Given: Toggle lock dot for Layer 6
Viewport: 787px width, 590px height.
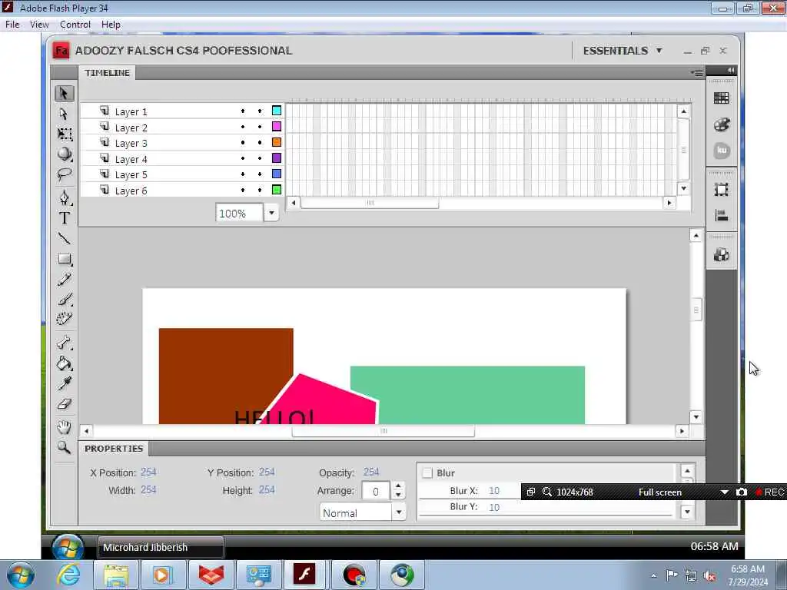Looking at the screenshot, I should click(x=260, y=191).
